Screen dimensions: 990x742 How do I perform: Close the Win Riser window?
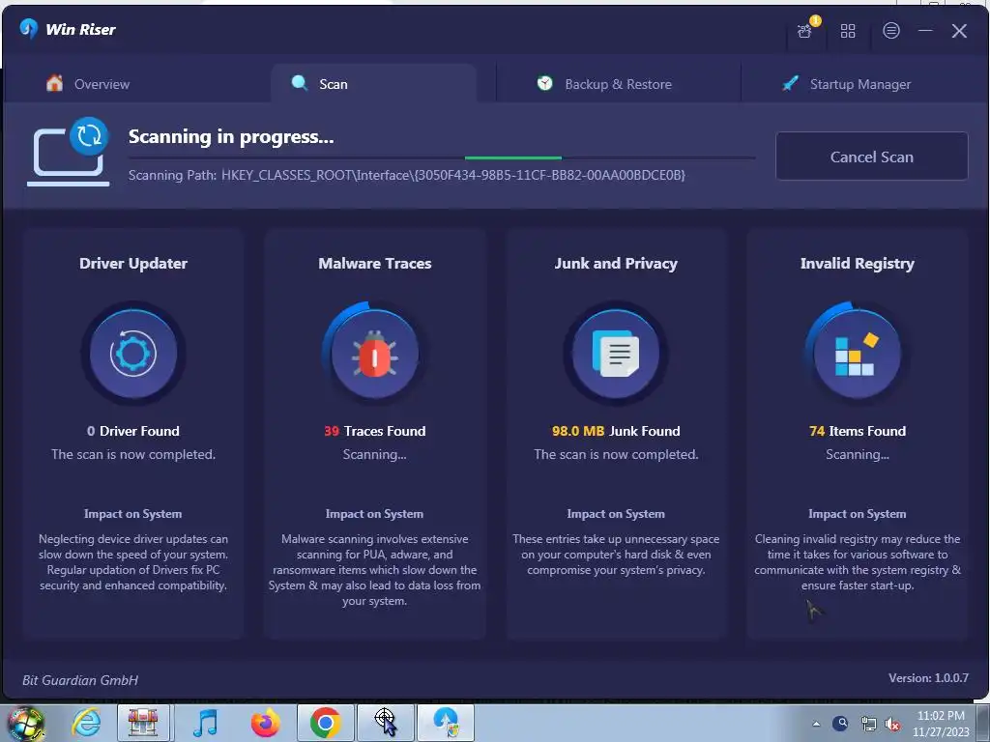point(959,30)
